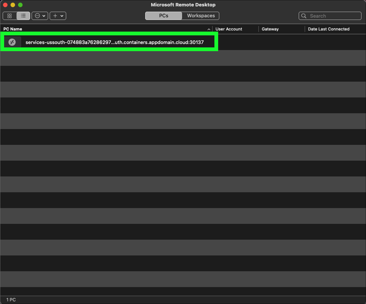
Task: Sort by the Gateway column
Action: (x=270, y=29)
